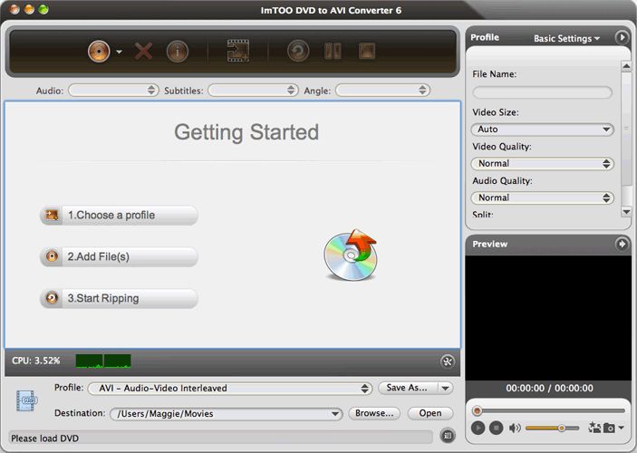Click the Profile panel expand arrow

pos(622,37)
